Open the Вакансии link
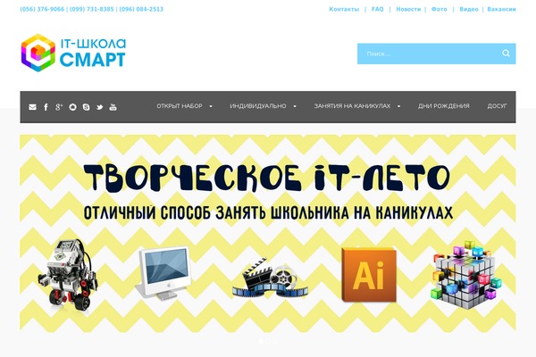 point(501,9)
